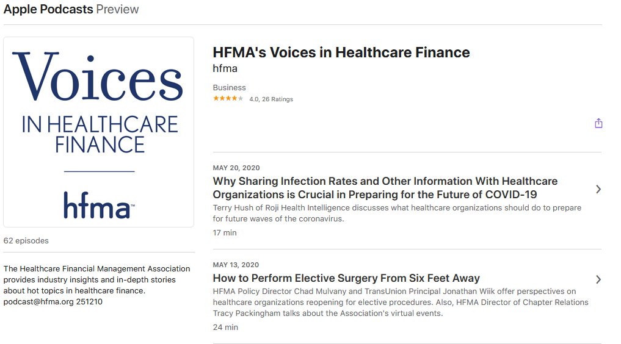Click the HFMA's Voices in Healthcare Finance heading
The width and height of the screenshot is (621, 344).
click(341, 52)
